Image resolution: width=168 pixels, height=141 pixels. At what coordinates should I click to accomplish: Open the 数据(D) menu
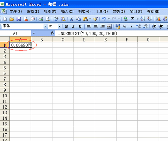(x=119, y=11)
